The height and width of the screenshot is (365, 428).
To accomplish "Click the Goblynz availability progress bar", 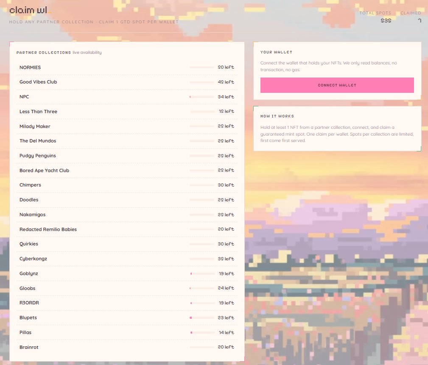I will [203, 273].
